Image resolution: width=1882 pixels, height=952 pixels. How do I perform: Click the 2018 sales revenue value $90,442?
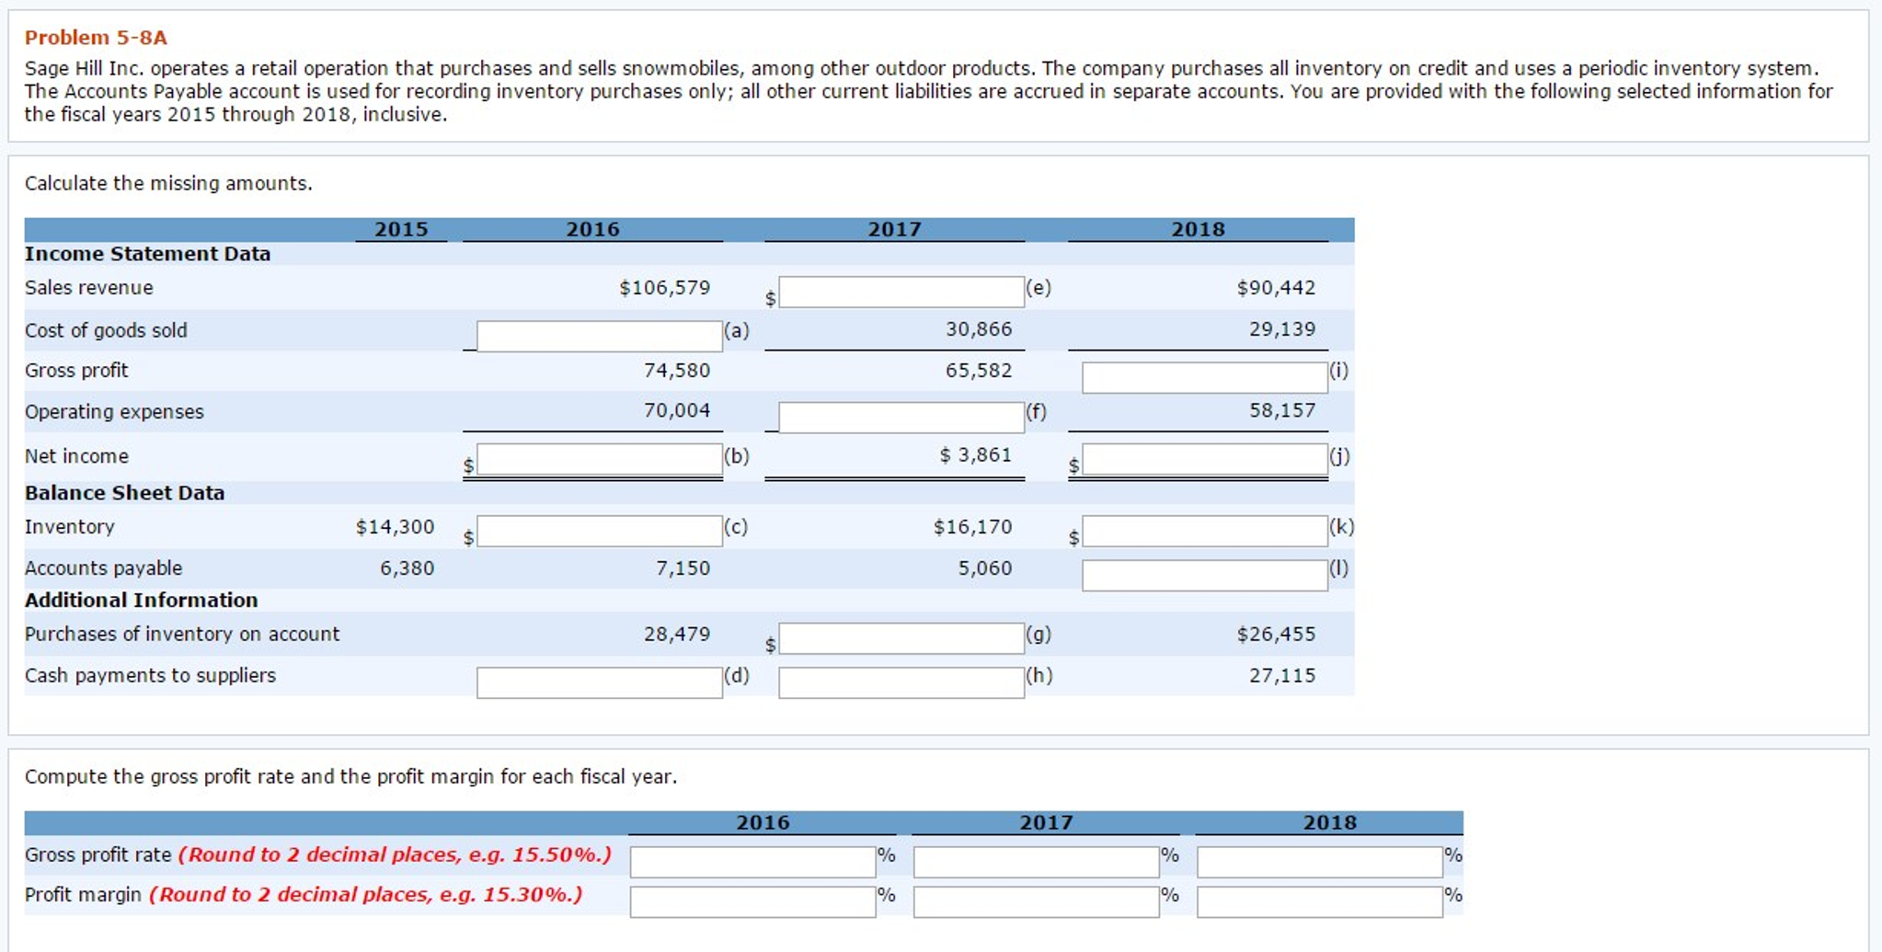click(1276, 288)
